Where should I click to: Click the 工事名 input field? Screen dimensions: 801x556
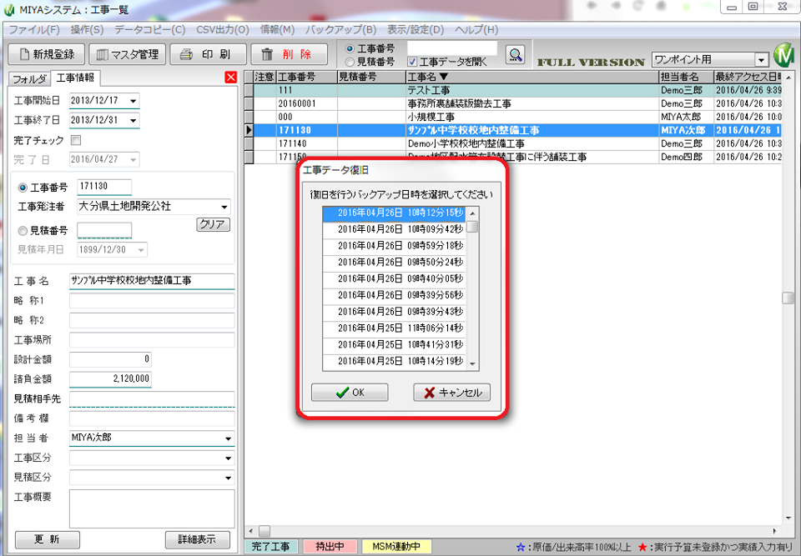(152, 281)
